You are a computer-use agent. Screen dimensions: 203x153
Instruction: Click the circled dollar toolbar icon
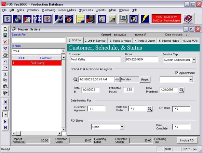coord(48,19)
